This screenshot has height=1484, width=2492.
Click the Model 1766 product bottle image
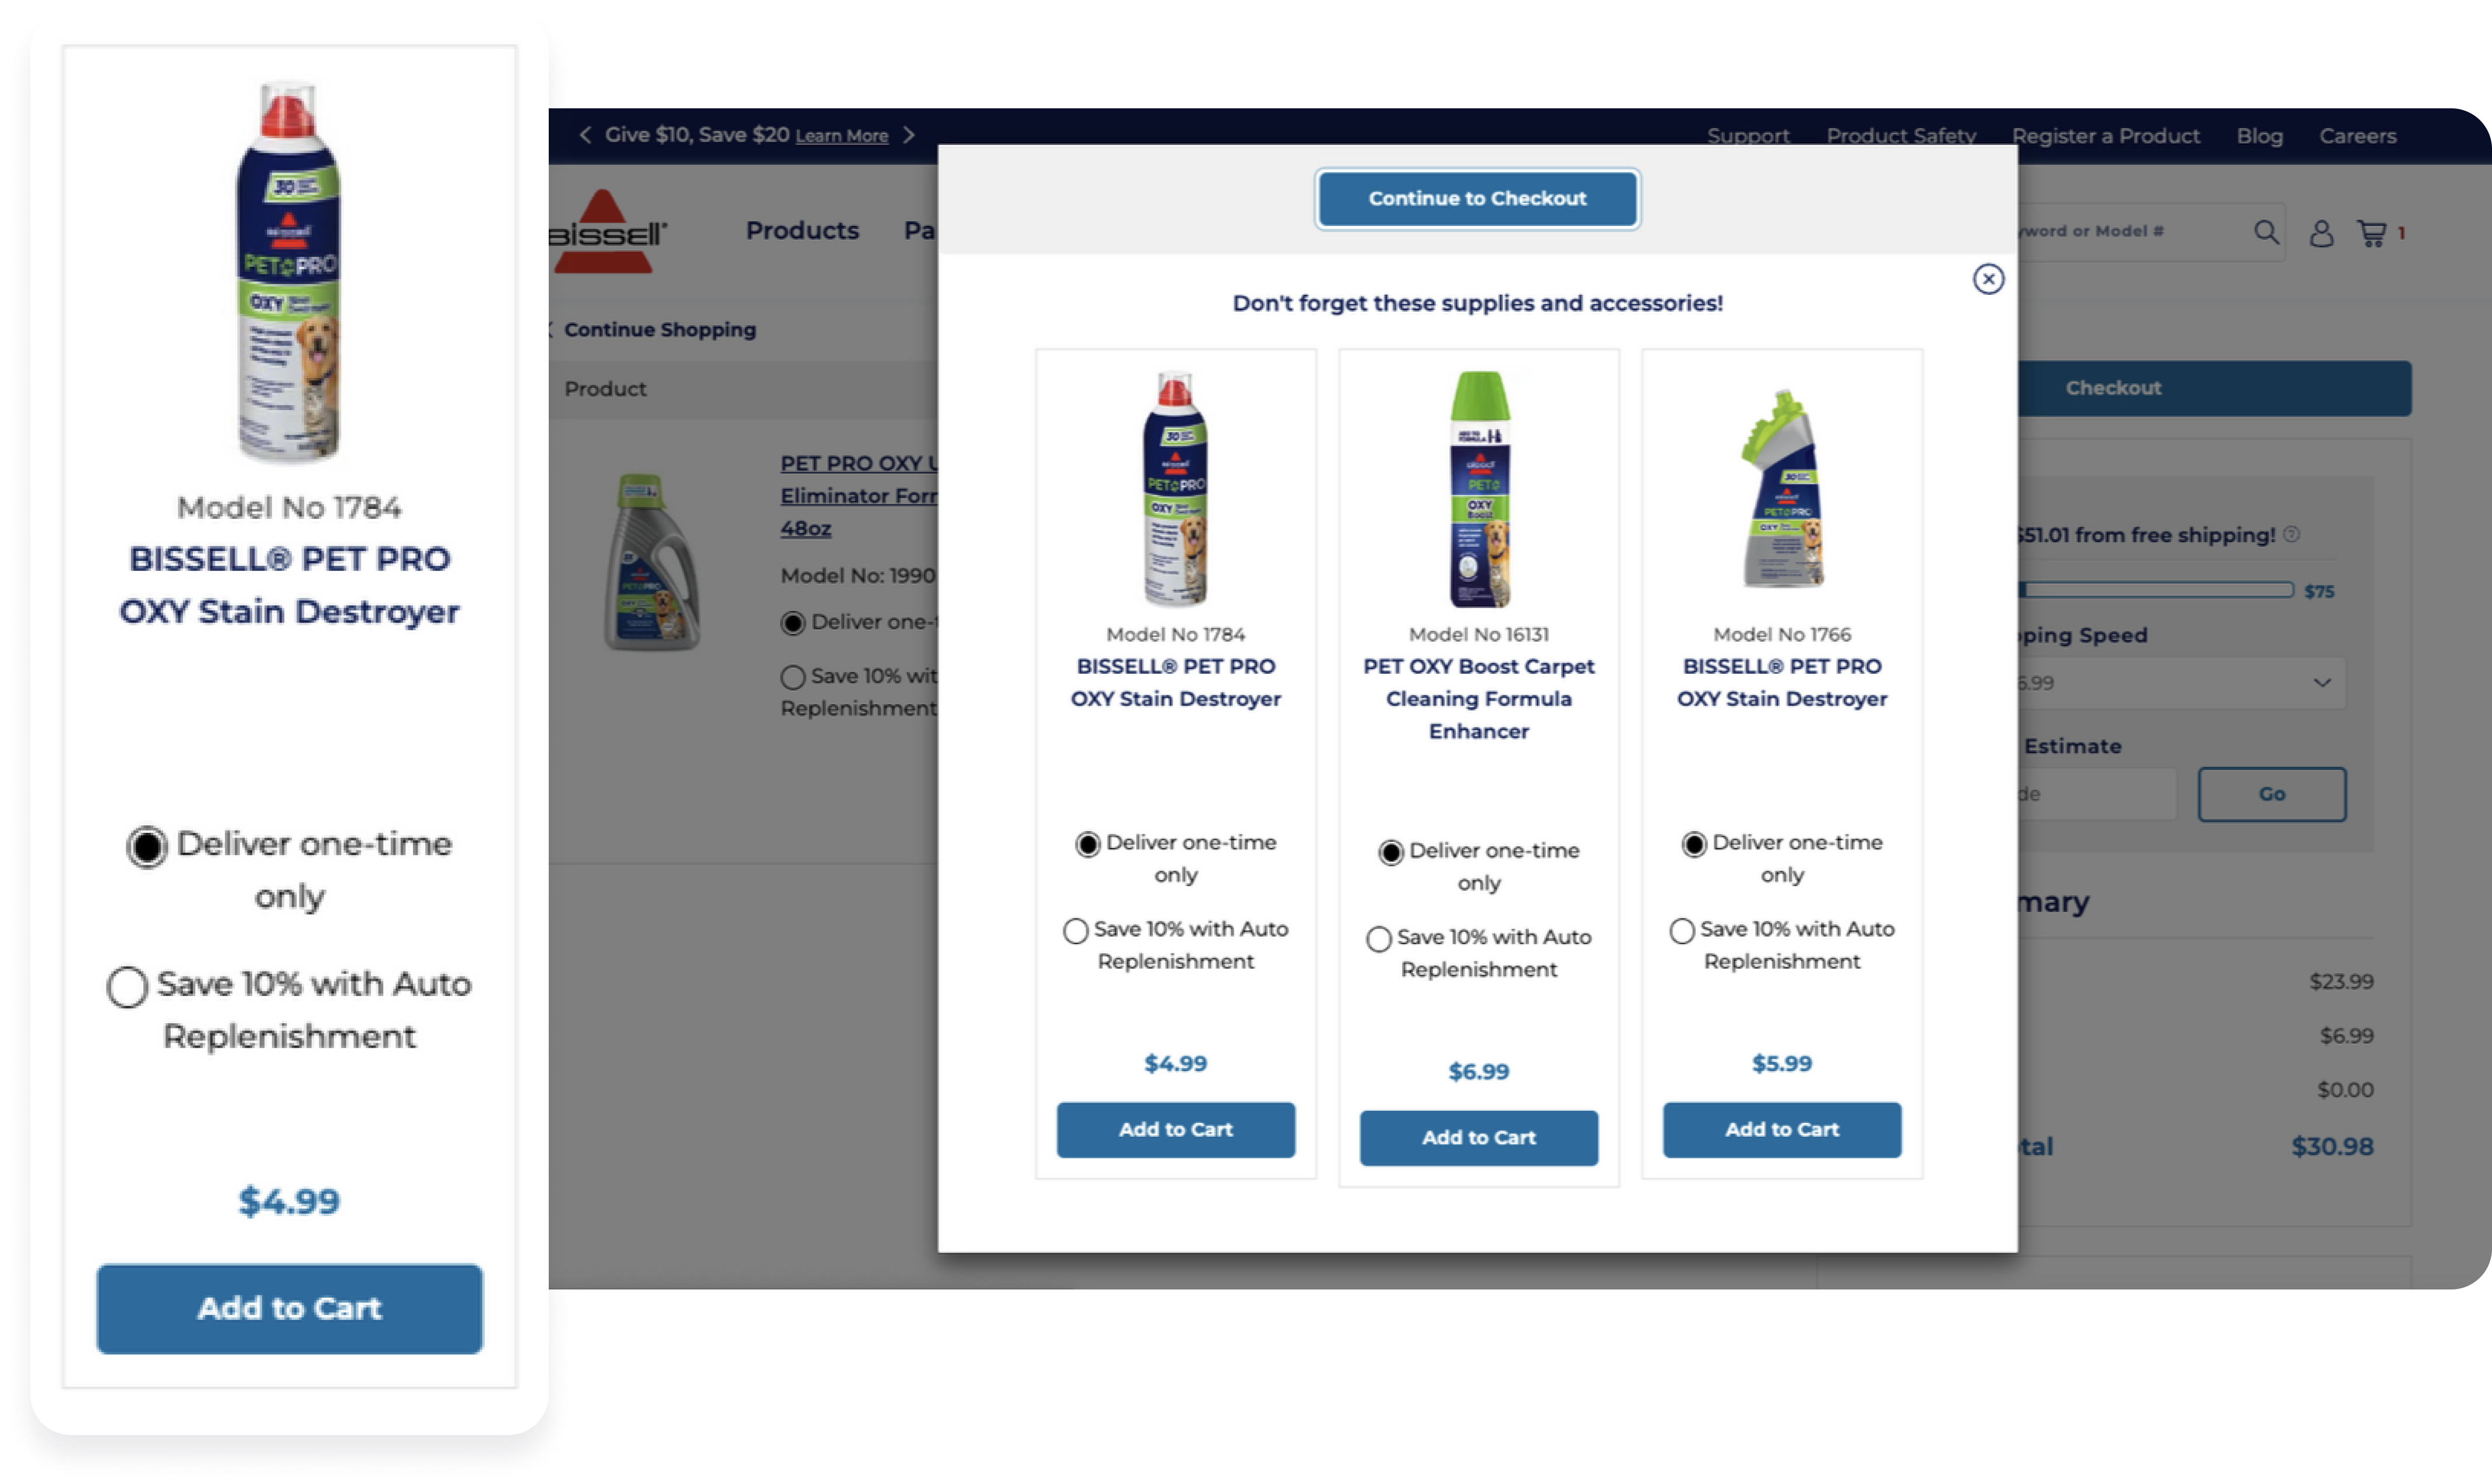pos(1781,489)
